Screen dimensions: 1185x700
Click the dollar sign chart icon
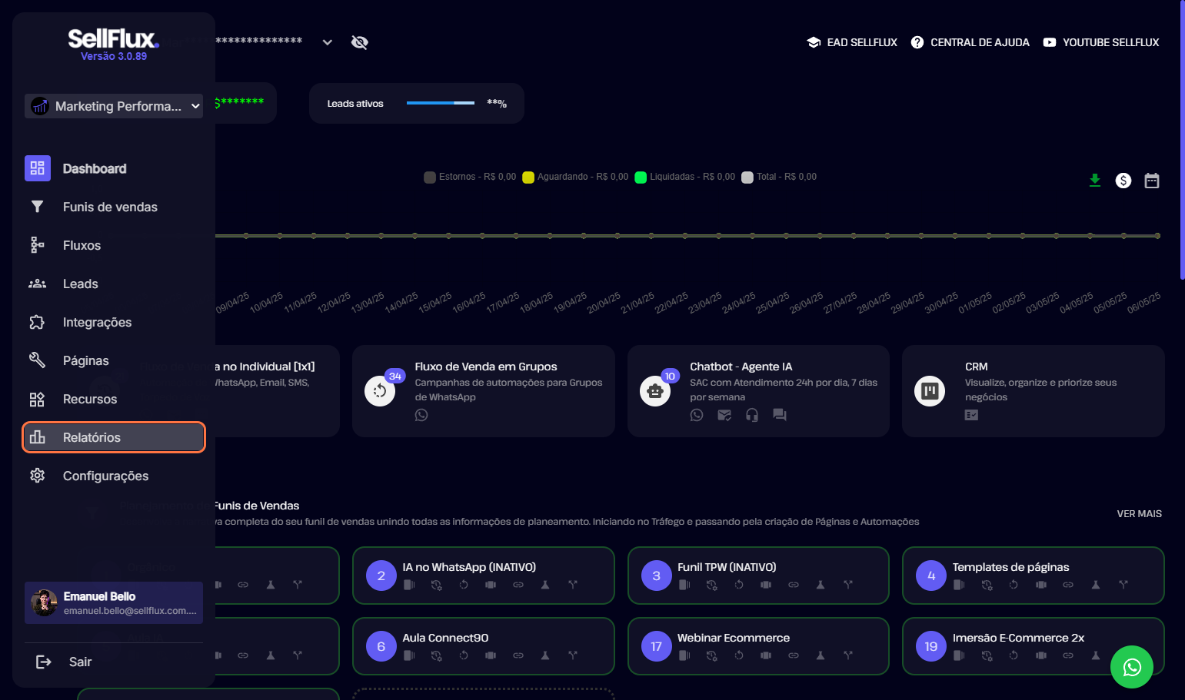click(x=1123, y=181)
